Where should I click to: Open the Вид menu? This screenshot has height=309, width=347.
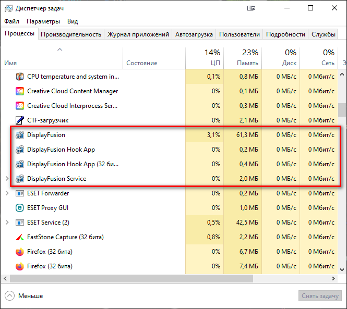pos(73,21)
